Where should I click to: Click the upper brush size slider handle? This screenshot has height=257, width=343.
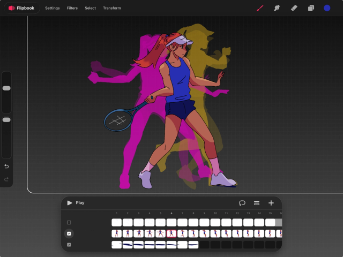point(6,88)
